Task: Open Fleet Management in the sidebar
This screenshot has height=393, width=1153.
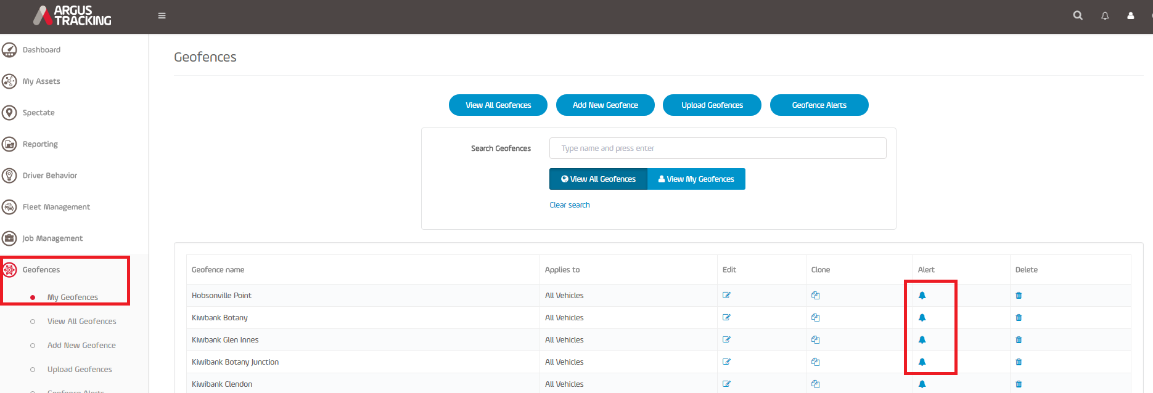Action: 56,207
